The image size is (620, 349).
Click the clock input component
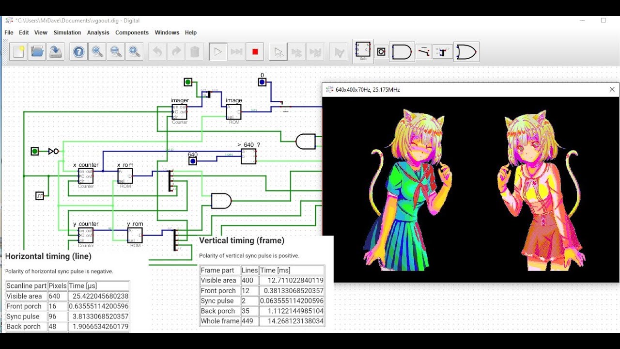tap(40, 196)
